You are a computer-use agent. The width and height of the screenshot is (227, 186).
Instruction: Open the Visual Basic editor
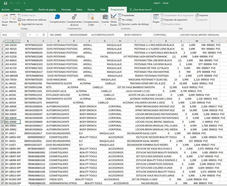[x=5, y=20]
